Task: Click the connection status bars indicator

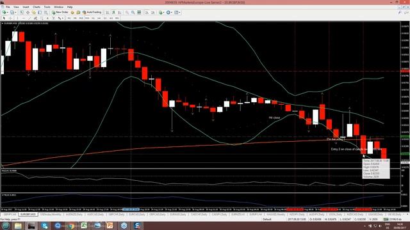Action: point(386,219)
